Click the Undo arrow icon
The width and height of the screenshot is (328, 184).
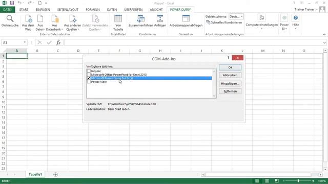(x=19, y=3)
